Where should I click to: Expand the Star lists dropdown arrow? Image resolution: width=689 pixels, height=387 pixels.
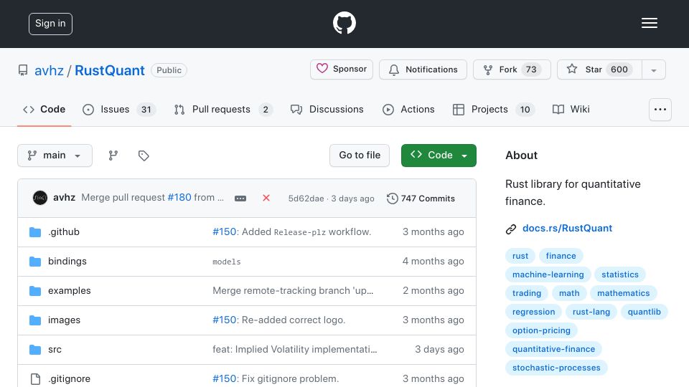coord(653,70)
